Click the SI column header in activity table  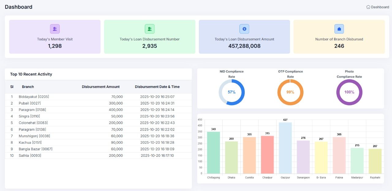pyautogui.click(x=12, y=86)
